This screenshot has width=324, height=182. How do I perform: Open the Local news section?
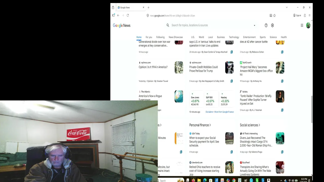210,37
